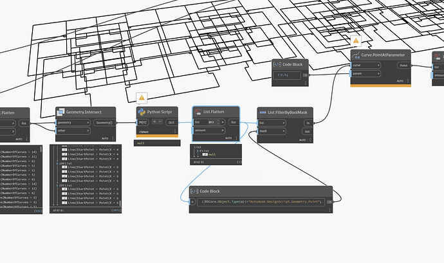Click the OUT port of Python Script
The height and width of the screenshot is (263, 444).
[171, 122]
